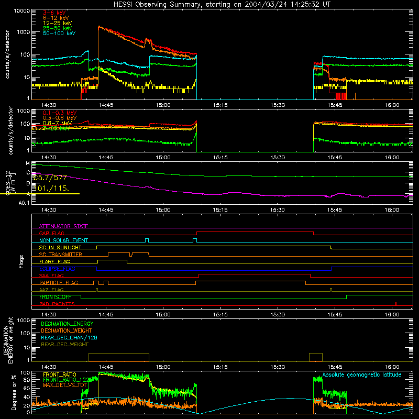Click the green FRONT_RATIO_1225 legend label
The image size is (419, 419).
click(x=67, y=380)
